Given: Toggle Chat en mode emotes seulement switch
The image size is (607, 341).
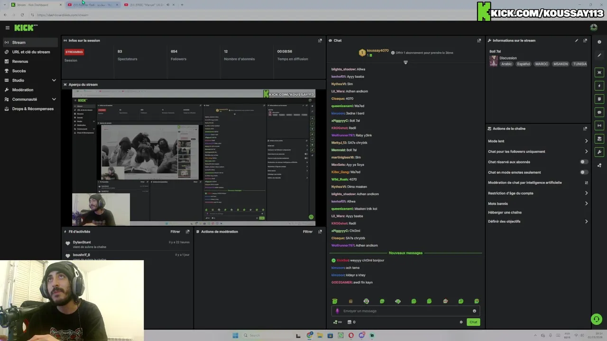Looking at the screenshot, I should click(x=584, y=172).
